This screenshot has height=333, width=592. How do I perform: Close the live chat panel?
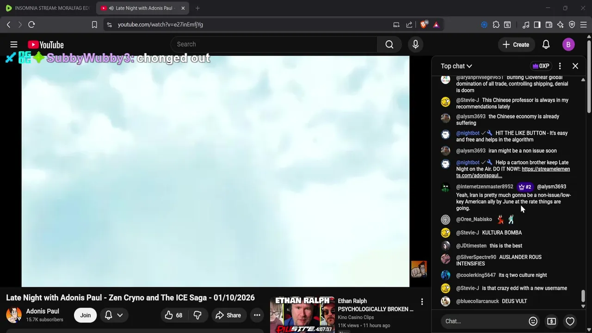575,66
